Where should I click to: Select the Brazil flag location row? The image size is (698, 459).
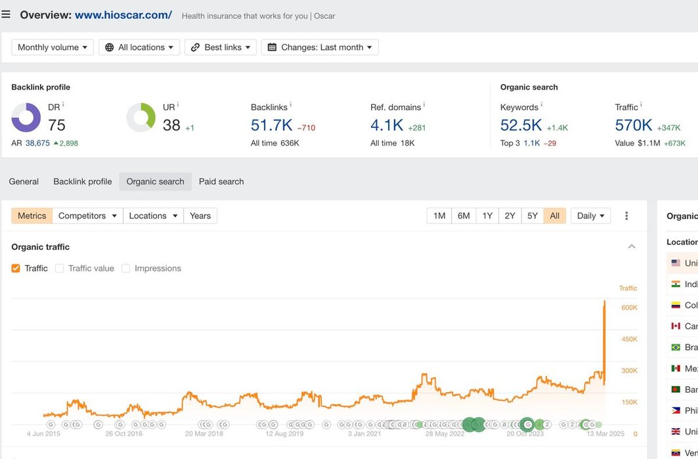682,347
